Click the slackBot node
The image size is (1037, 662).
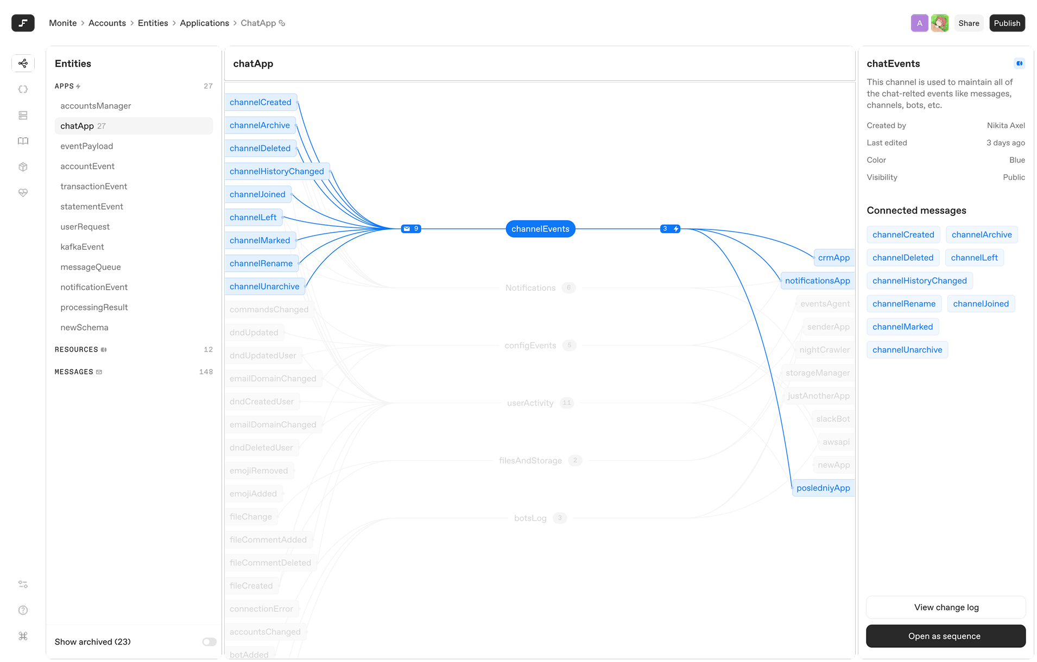[x=833, y=419]
